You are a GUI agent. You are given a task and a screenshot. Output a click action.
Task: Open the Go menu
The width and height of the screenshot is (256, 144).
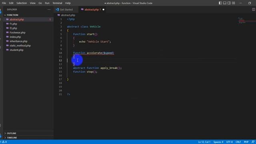tap(40, 3)
